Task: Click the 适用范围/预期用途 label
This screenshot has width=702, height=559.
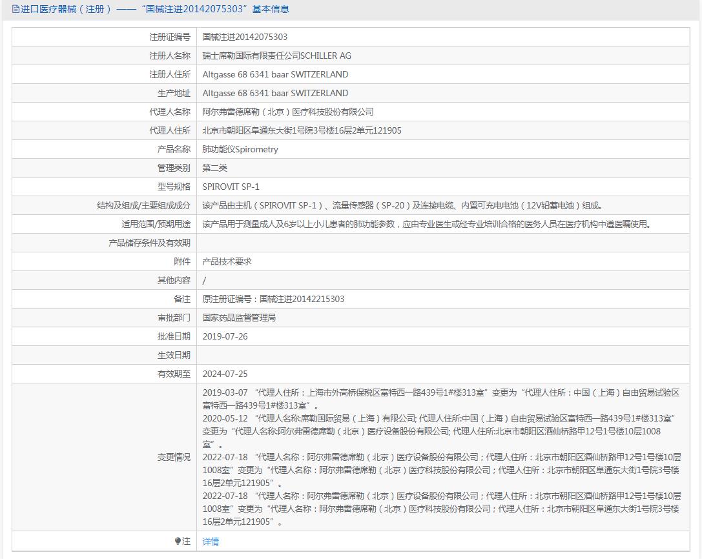Action: [156, 224]
